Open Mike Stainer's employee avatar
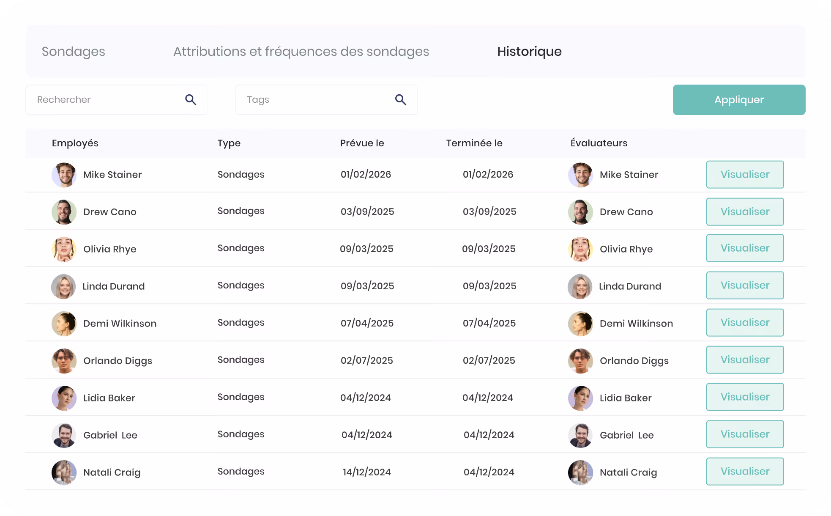This screenshot has height=516, width=831. click(64, 175)
